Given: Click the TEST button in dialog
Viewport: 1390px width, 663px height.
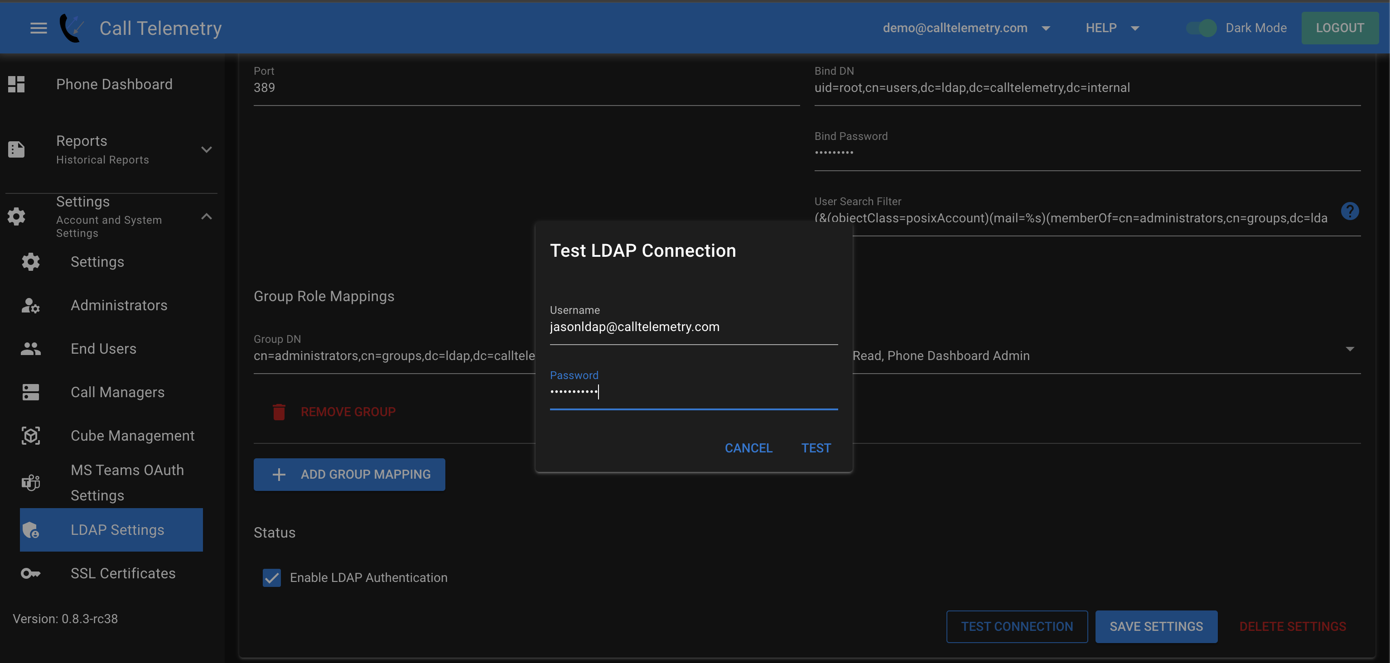Looking at the screenshot, I should click(816, 447).
